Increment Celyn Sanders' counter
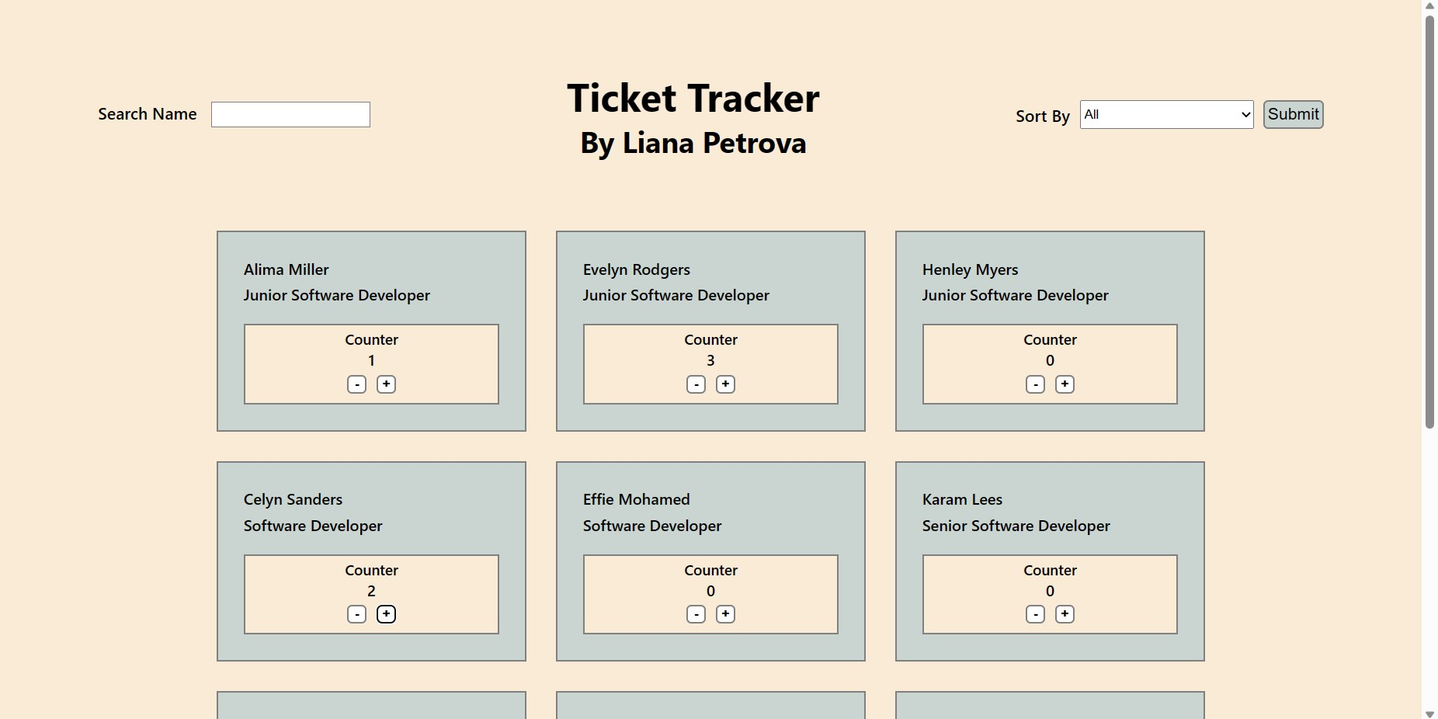The height and width of the screenshot is (719, 1438). 386,613
